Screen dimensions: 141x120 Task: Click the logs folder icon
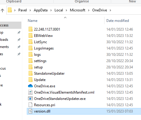coord(30,54)
